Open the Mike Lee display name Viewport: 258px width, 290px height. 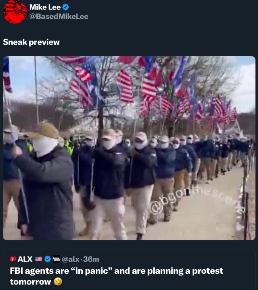pyautogui.click(x=45, y=7)
